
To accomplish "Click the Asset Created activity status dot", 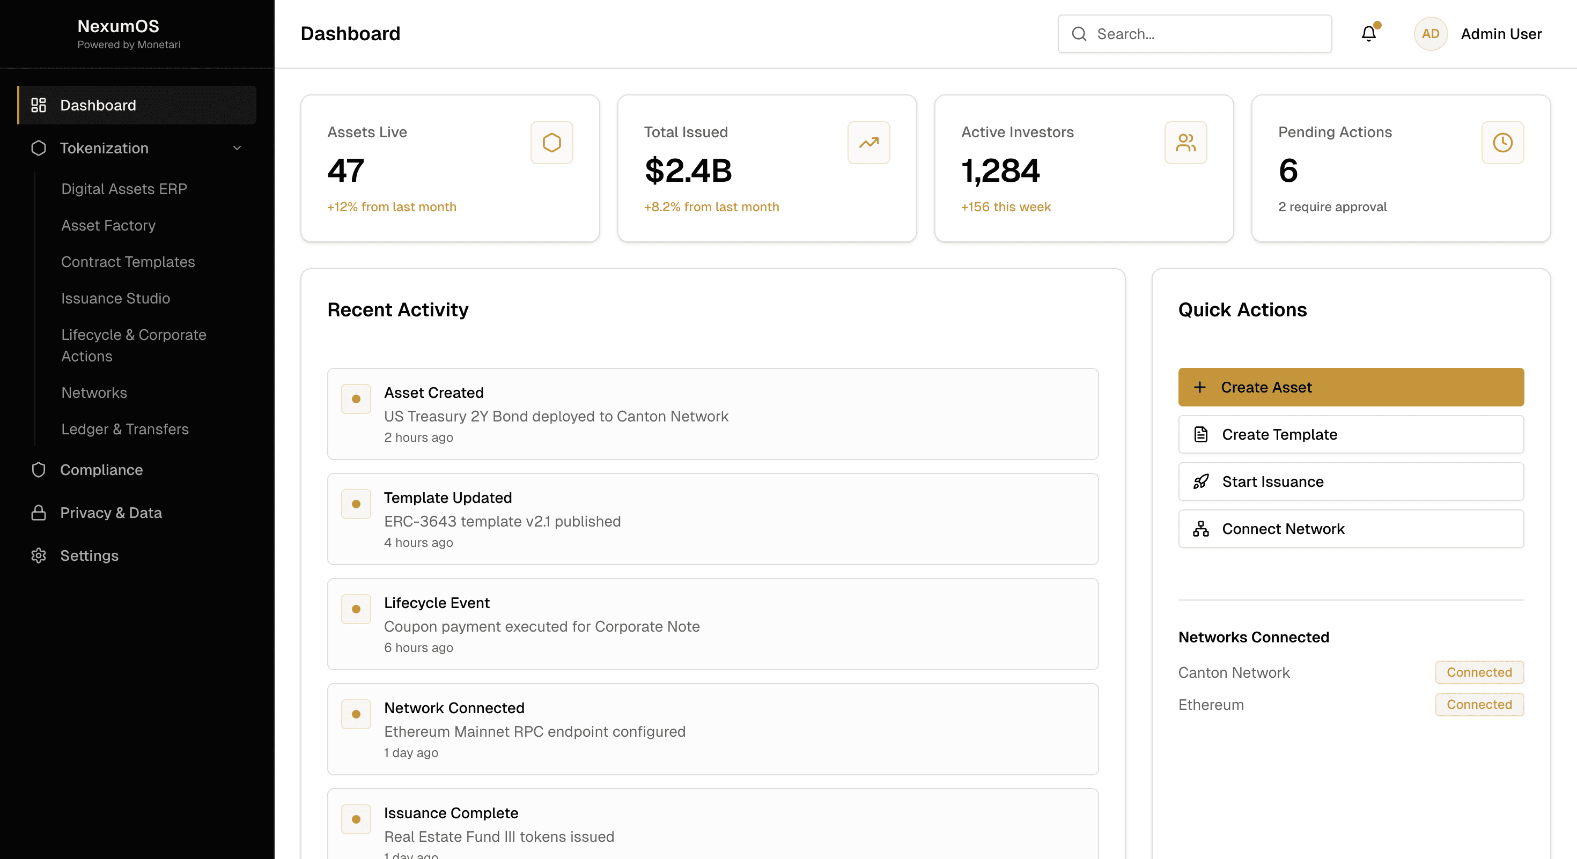I will coord(356,398).
